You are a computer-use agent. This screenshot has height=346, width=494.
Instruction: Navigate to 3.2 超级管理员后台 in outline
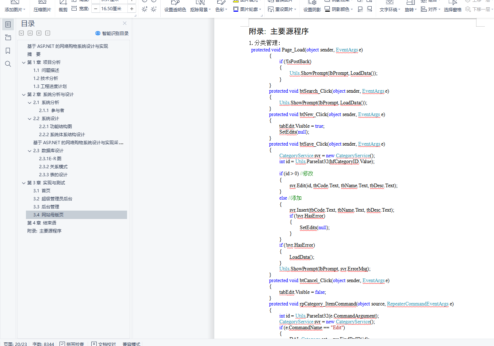click(53, 199)
